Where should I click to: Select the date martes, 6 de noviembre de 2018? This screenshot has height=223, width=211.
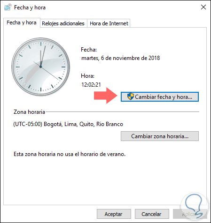(121, 58)
